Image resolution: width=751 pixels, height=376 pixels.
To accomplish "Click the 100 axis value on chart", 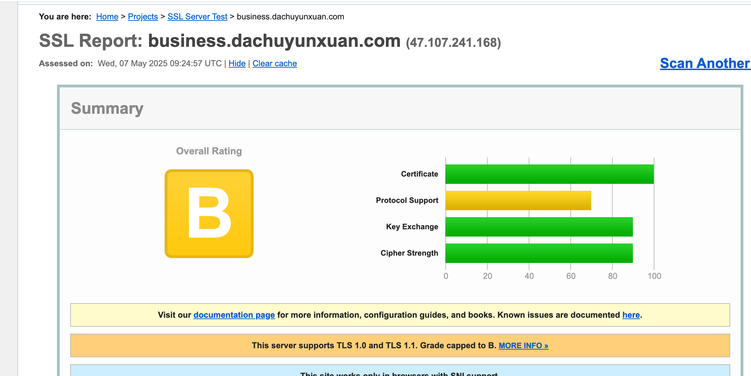I will click(x=654, y=276).
